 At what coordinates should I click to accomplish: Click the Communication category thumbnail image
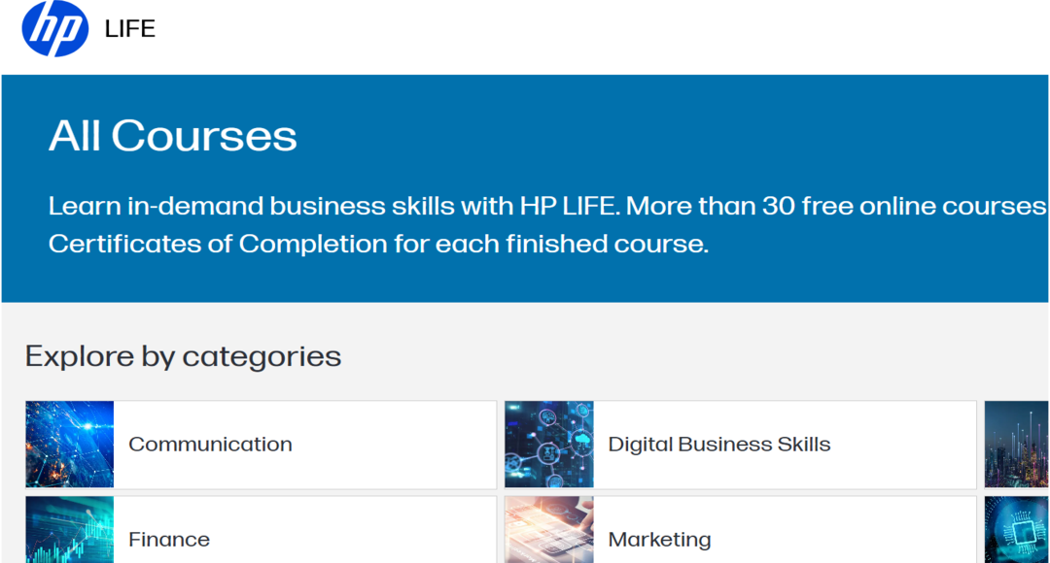(x=69, y=444)
